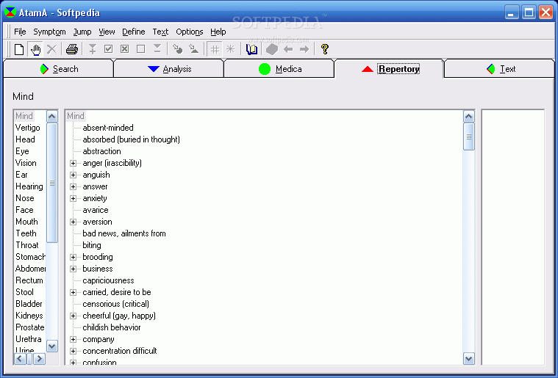The height and width of the screenshot is (378, 558).
Task: Open the Jump menu
Action: [82, 32]
